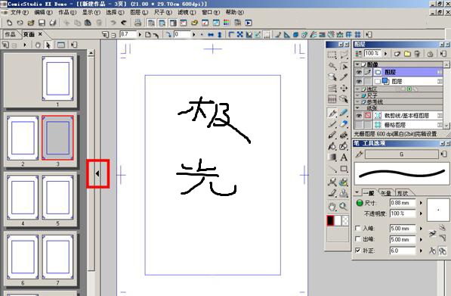This screenshot has height=296, width=451.
Task: Switch to the 矢量 tab in tool options
Action: (x=386, y=193)
